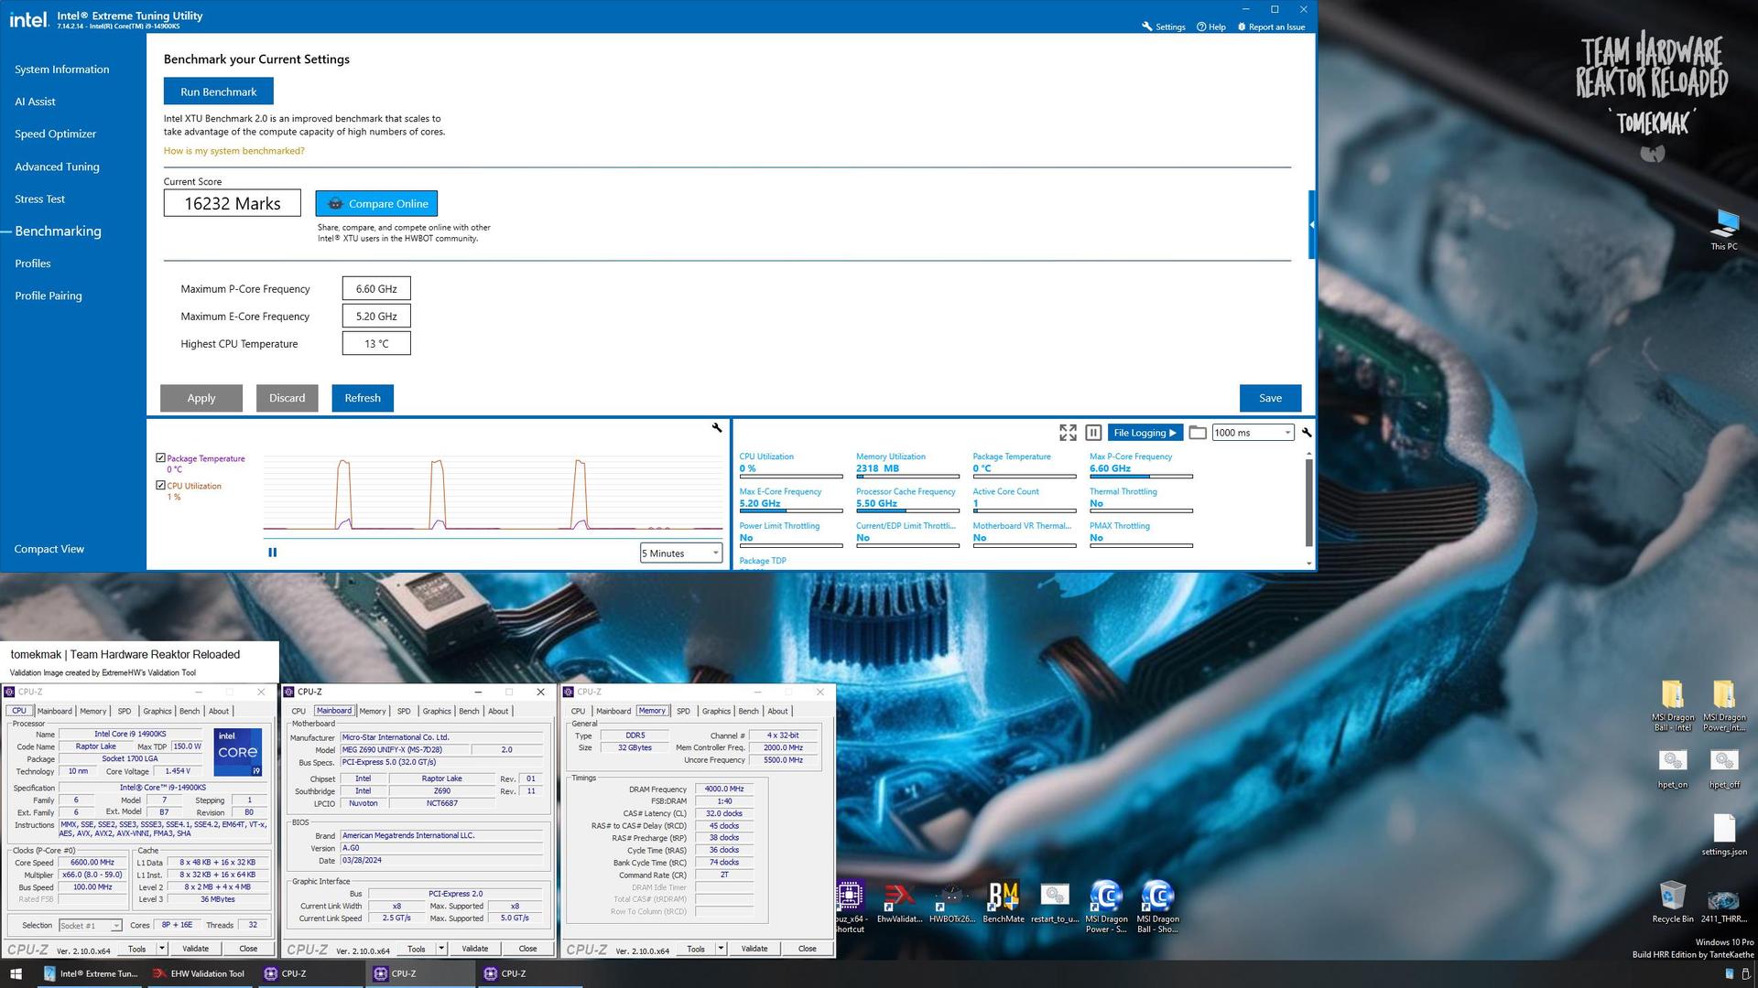Screen dimensions: 1758x988
Task: Click the Save button
Action: pyautogui.click(x=1270, y=398)
